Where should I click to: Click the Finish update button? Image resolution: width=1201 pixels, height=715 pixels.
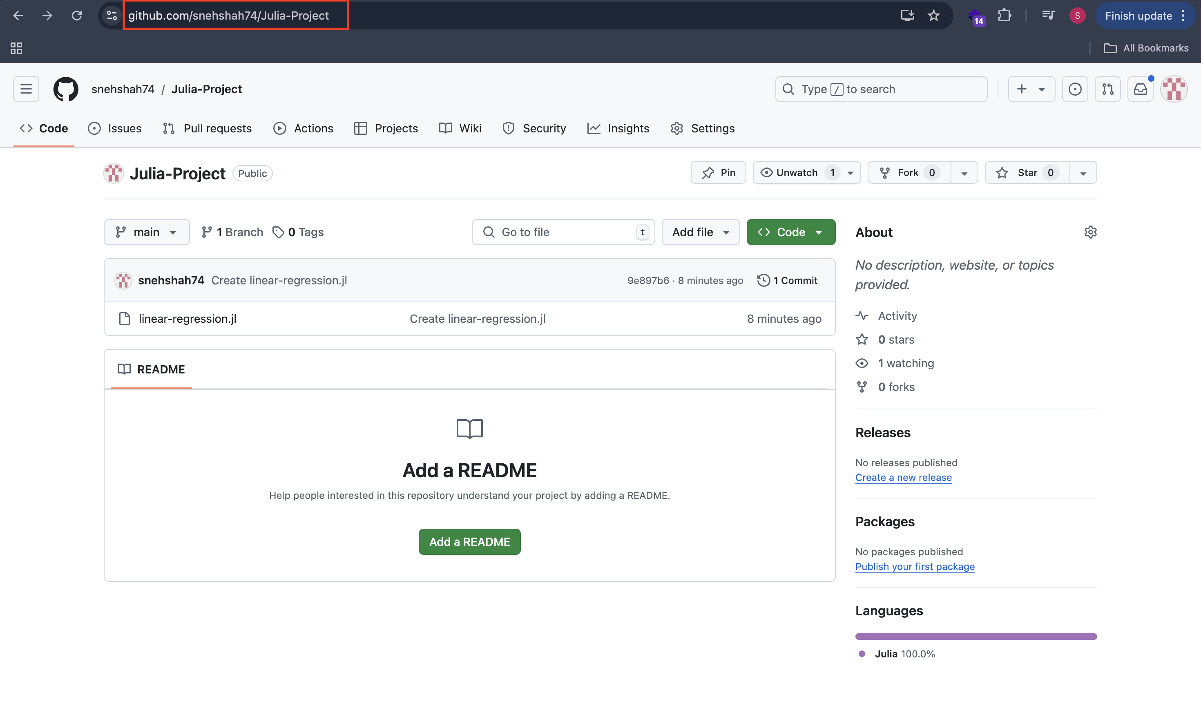point(1145,16)
